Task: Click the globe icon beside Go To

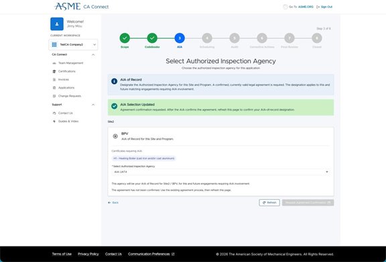Action: tap(285, 7)
